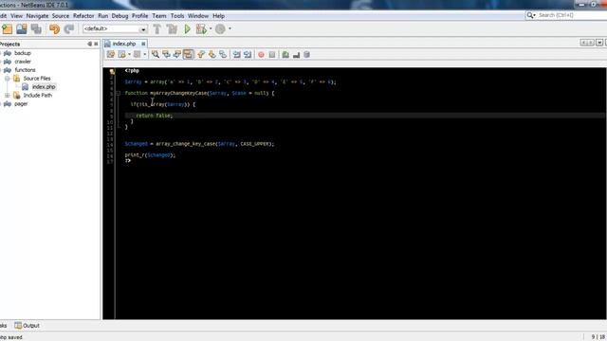Open the Window menu
Screen dimensions: 607x341
tap(198, 16)
